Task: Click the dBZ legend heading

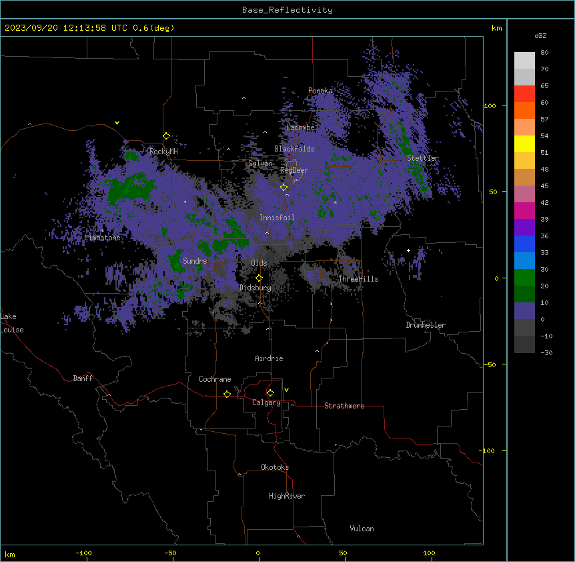Action: pyautogui.click(x=540, y=36)
